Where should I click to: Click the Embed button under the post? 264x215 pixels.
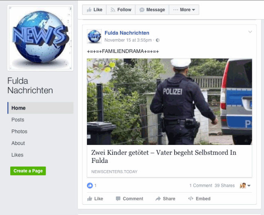click(200, 199)
